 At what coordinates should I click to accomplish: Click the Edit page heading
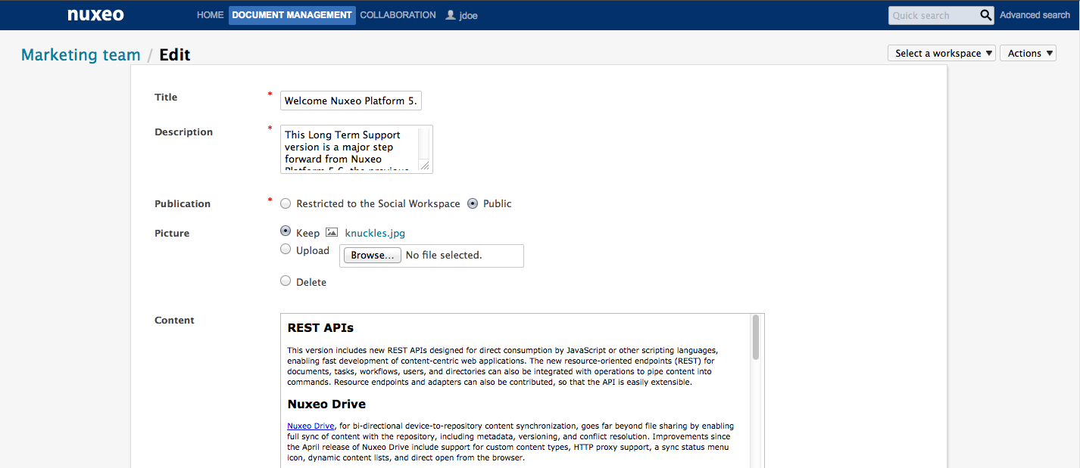[x=175, y=54]
